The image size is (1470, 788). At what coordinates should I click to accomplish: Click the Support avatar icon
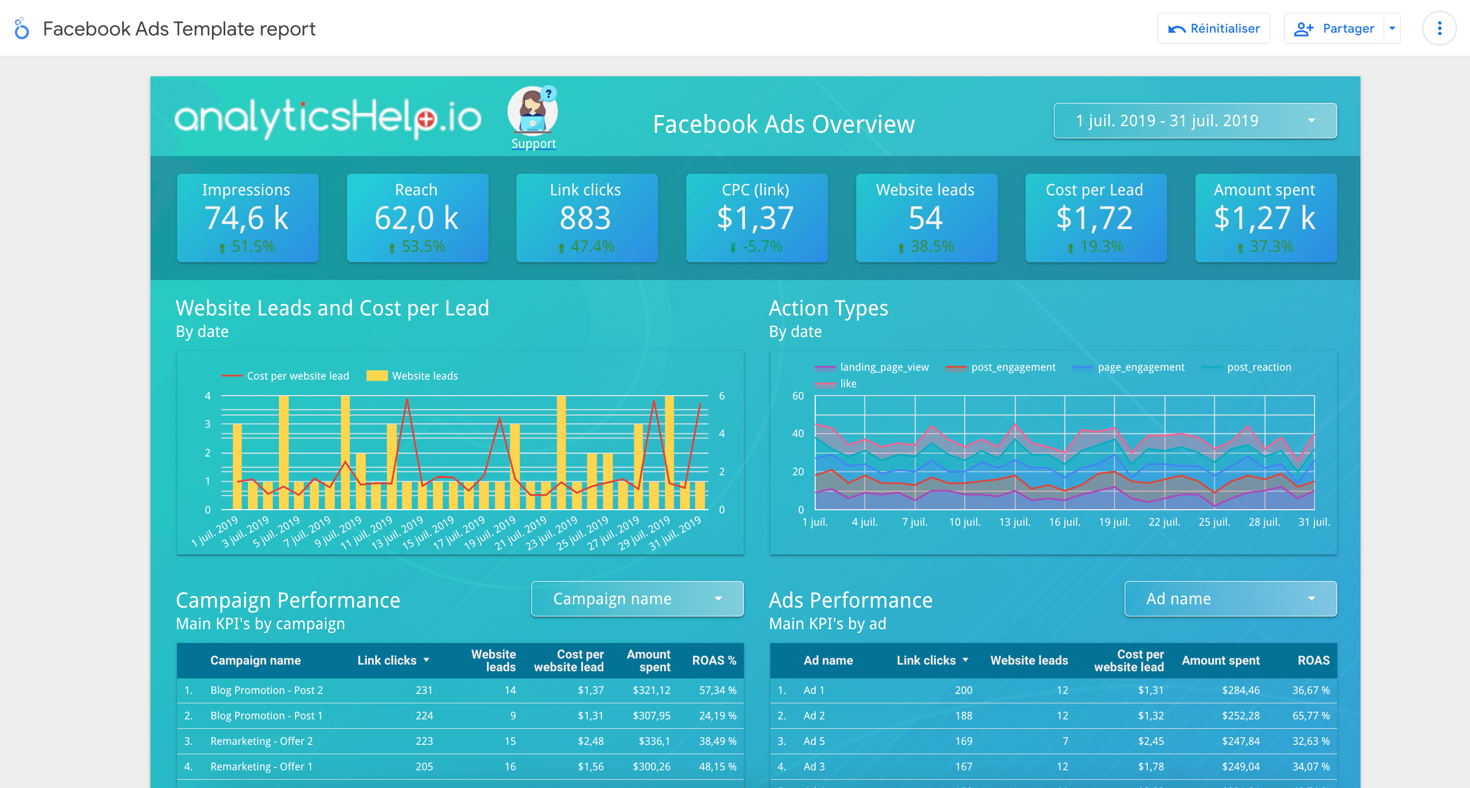click(x=533, y=110)
